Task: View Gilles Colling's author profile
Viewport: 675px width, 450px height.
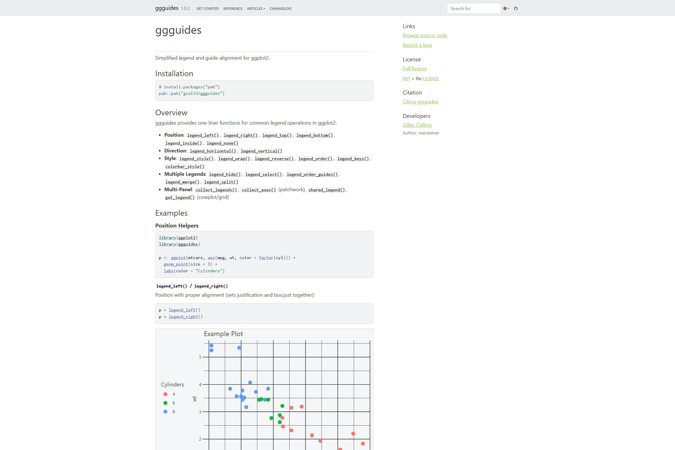Action: (417, 125)
